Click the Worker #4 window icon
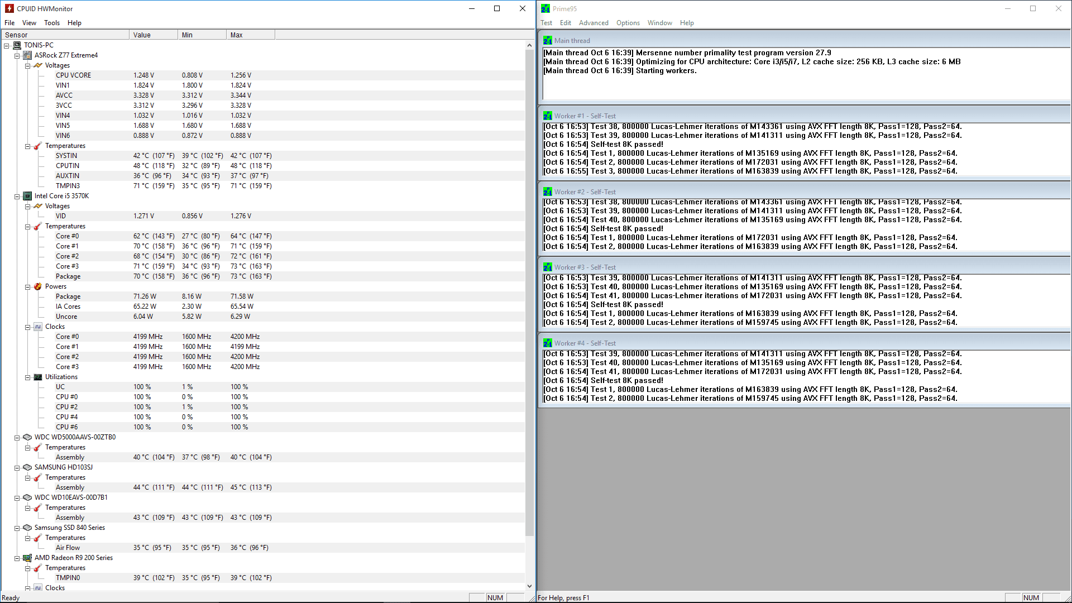Screen dimensions: 1072x603 coord(548,343)
